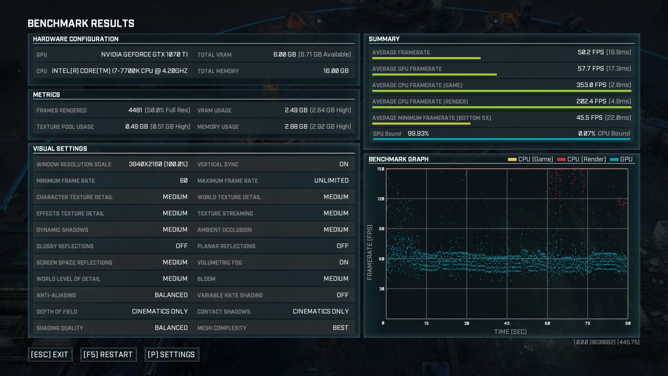Select the Window Resolution Scale row
668x376 pixels.
(112, 164)
